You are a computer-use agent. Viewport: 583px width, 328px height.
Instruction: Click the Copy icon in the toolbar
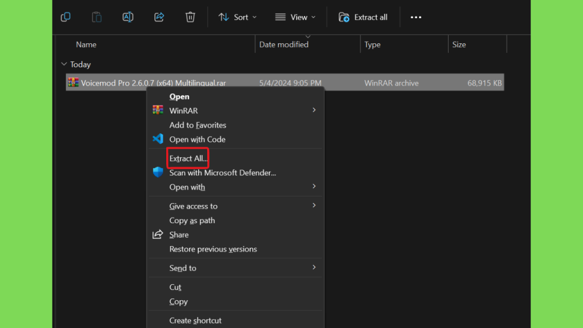pos(65,17)
